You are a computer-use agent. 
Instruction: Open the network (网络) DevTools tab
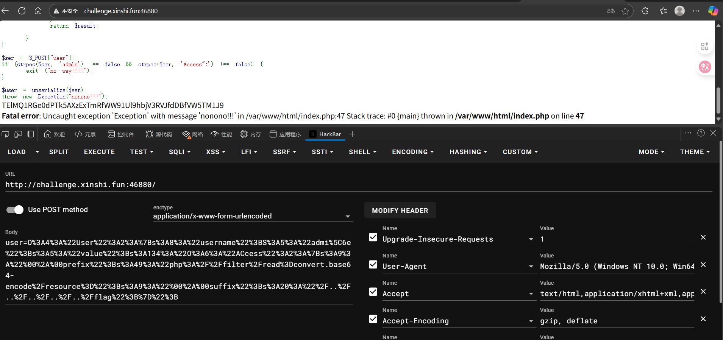192,134
